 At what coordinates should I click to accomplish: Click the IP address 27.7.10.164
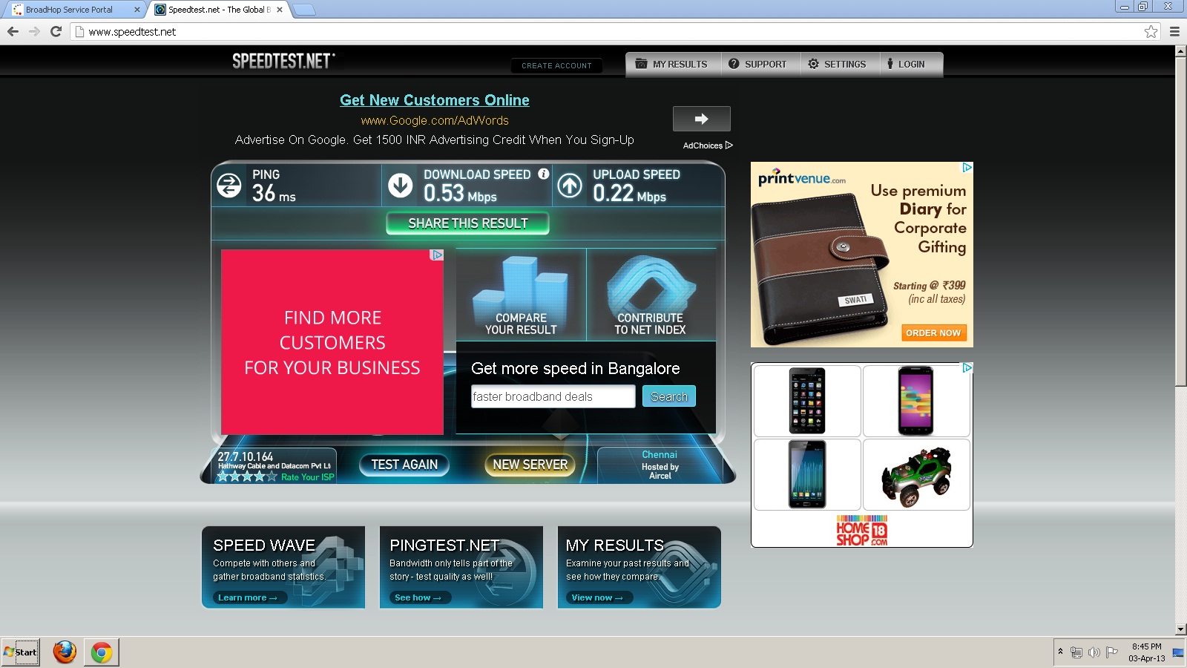coord(246,456)
